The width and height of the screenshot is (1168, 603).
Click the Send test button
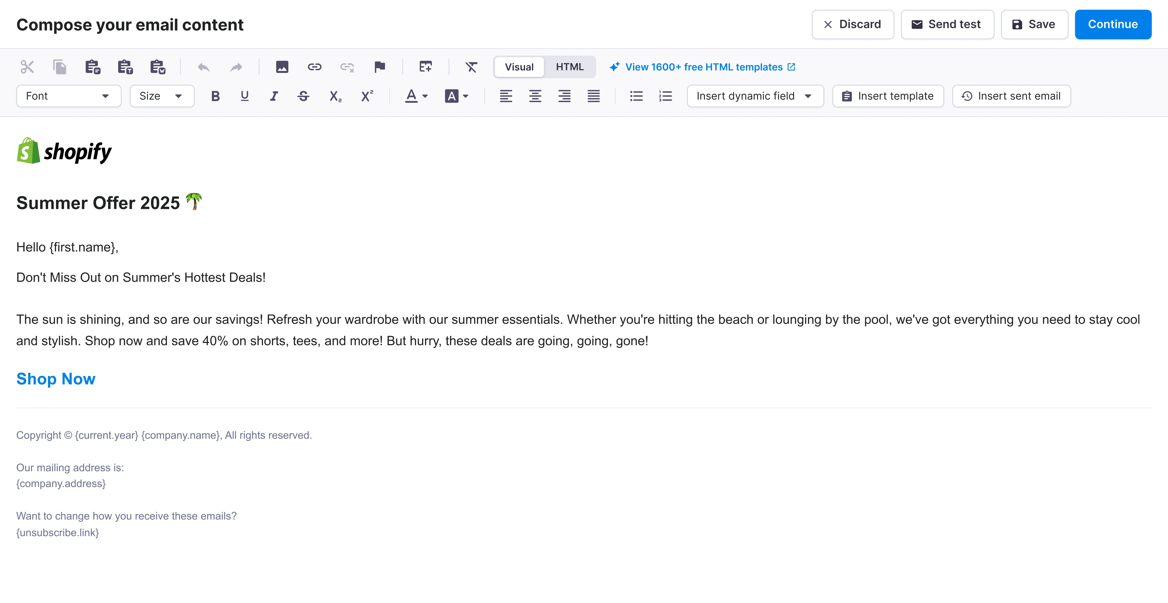coord(948,25)
